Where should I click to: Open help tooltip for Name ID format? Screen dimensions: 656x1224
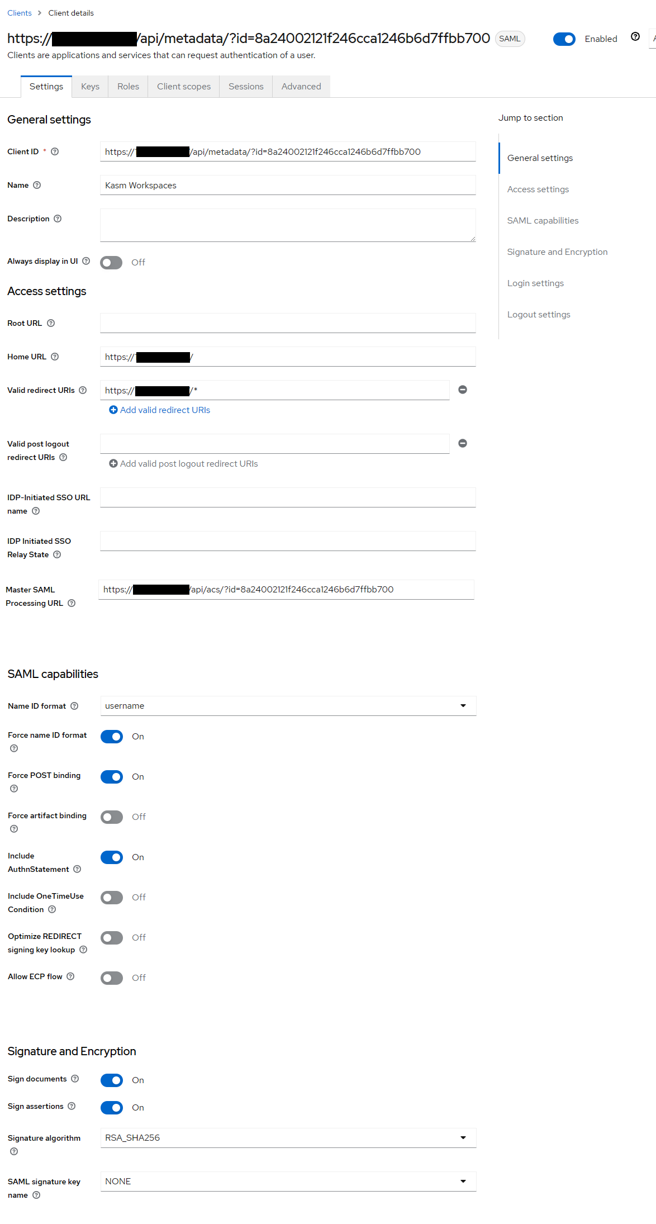[x=74, y=706]
